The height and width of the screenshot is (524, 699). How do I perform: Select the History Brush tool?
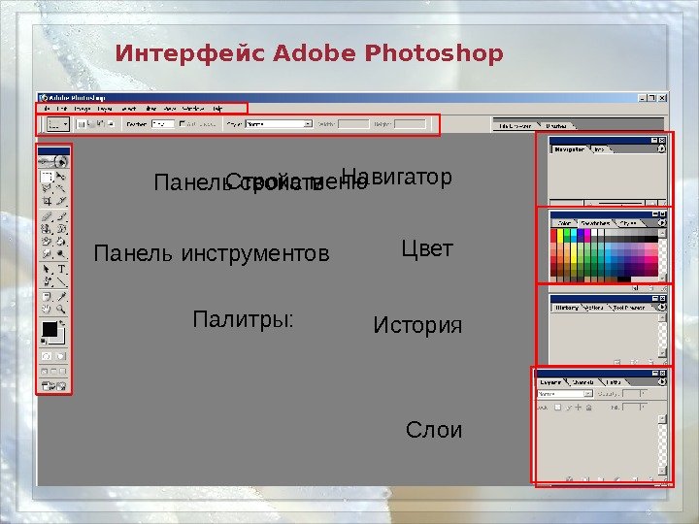pyautogui.click(x=61, y=229)
